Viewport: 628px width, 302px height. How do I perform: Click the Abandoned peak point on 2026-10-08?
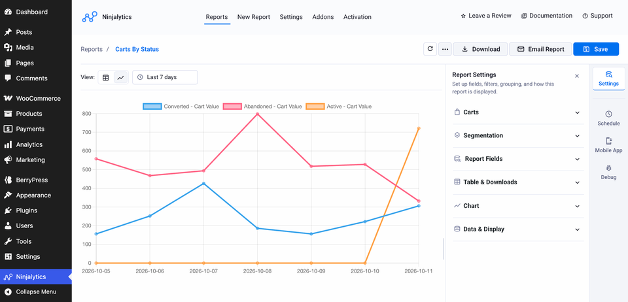tap(257, 114)
